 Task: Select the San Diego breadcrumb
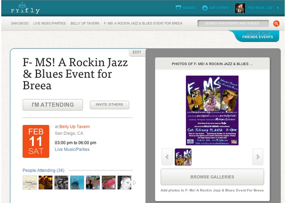20,23
